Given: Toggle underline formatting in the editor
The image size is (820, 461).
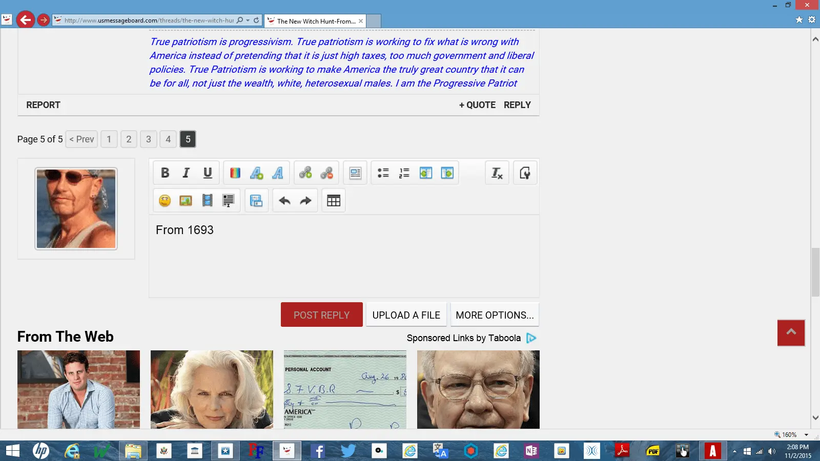Looking at the screenshot, I should tap(208, 173).
